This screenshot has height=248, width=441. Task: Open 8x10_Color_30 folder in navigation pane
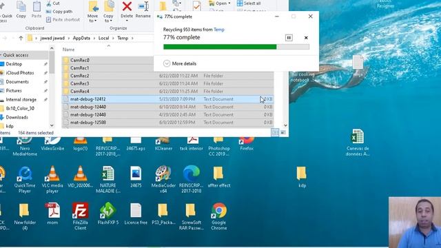coord(20,108)
